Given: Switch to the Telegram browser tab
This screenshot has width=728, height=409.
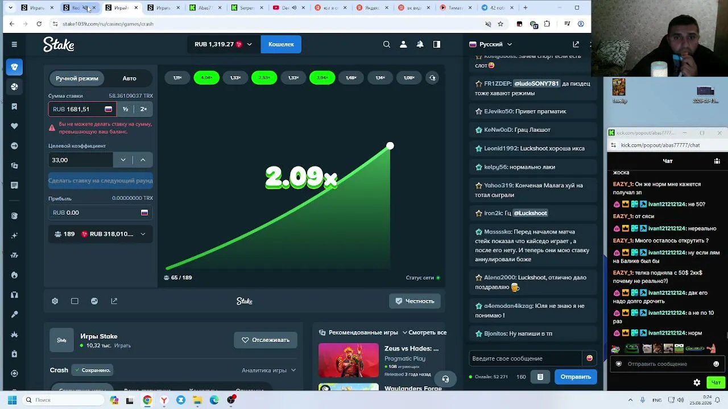Looking at the screenshot, I should tap(498, 8).
